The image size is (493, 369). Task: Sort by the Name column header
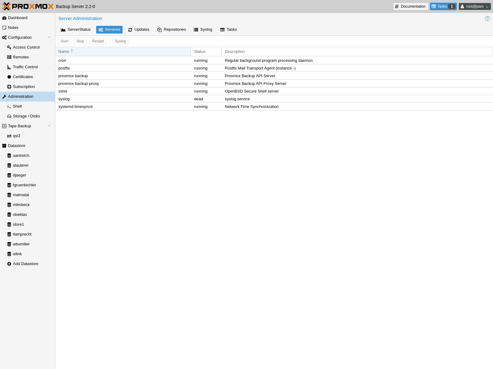pyautogui.click(x=123, y=52)
